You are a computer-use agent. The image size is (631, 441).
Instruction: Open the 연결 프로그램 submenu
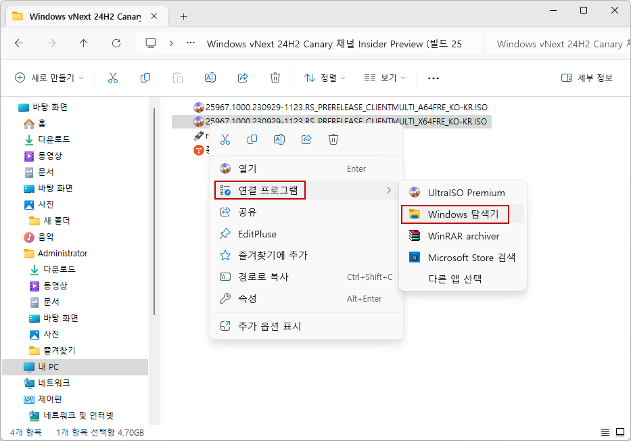(306, 190)
